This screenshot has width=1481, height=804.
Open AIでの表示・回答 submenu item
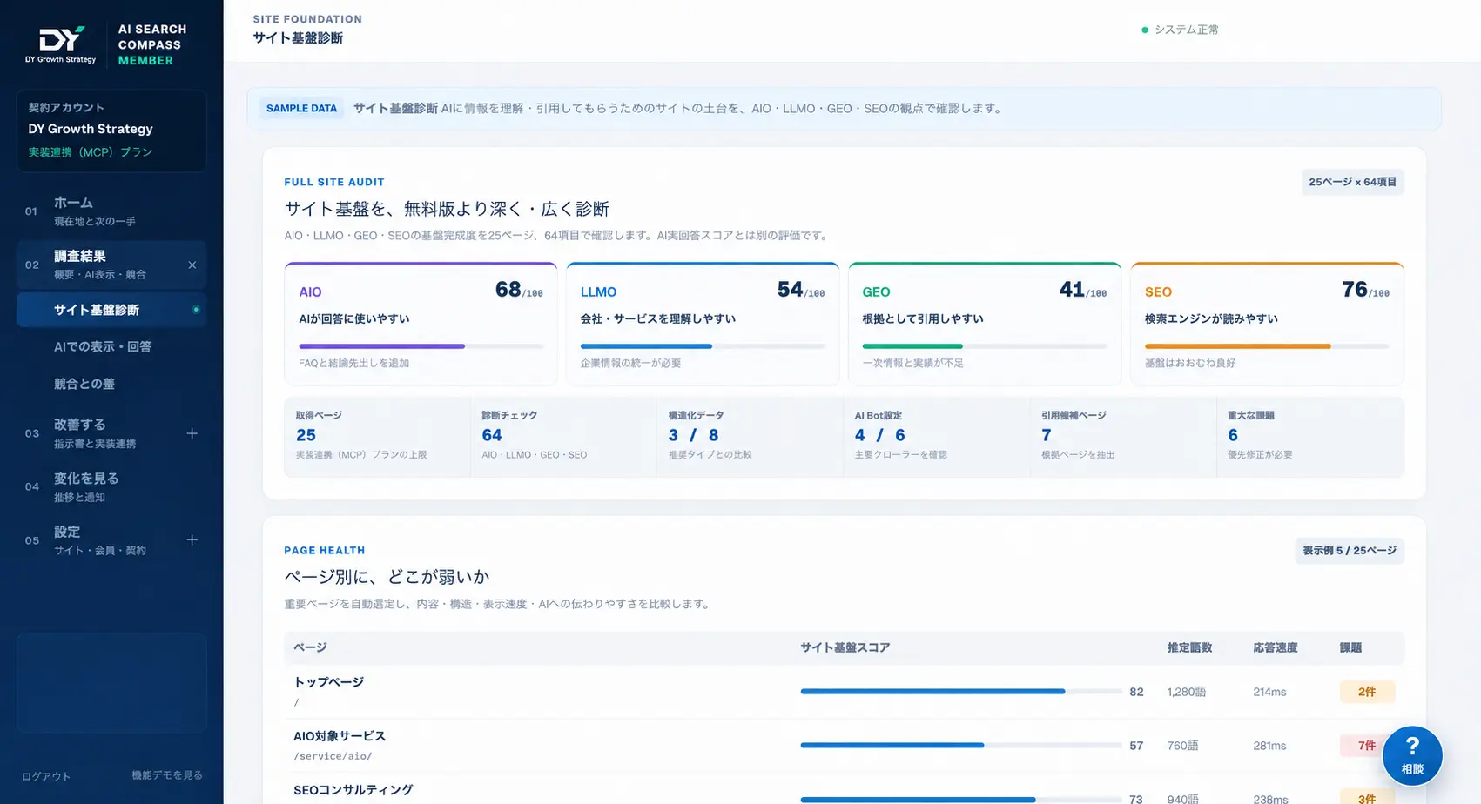(103, 346)
